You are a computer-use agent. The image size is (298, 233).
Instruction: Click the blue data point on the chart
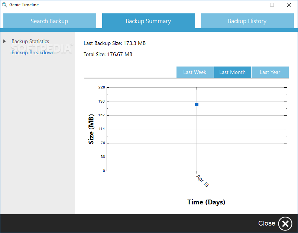pos(197,105)
